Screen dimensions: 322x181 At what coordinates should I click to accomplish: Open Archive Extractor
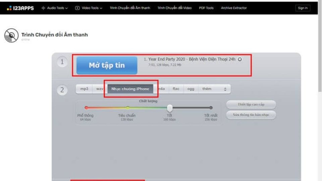pos(234,8)
